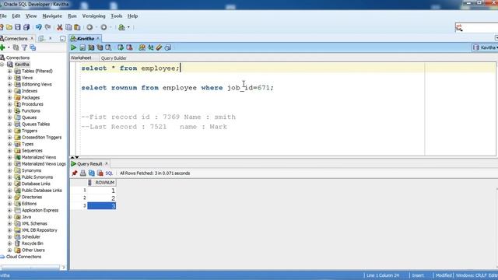Expand the Views node
Viewport: 498px width, 280px height.
pyautogui.click(x=9, y=78)
